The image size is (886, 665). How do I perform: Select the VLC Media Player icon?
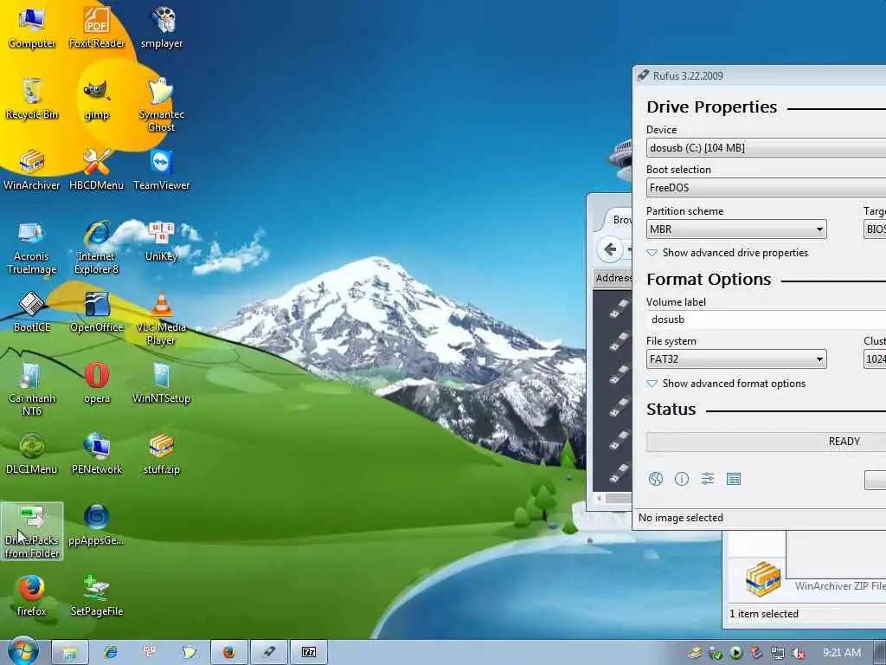(162, 318)
